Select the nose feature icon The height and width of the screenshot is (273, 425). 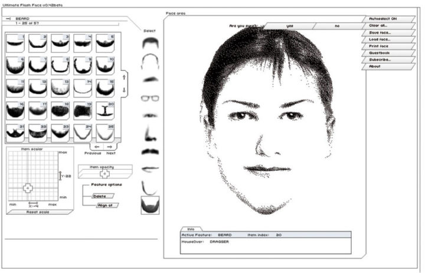150,133
